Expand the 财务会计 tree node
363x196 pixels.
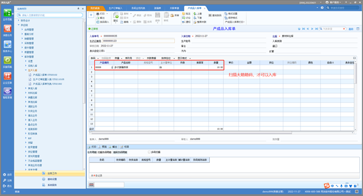tap(19, 20)
